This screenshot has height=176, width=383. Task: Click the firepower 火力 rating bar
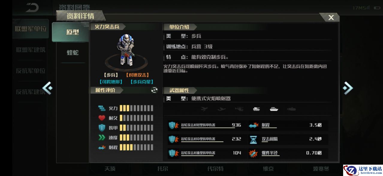136,108
